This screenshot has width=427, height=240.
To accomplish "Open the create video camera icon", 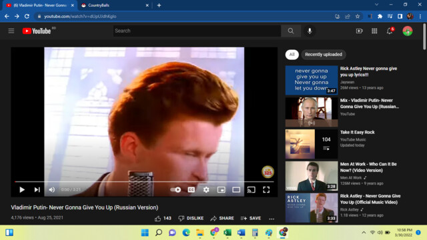I will (359, 31).
